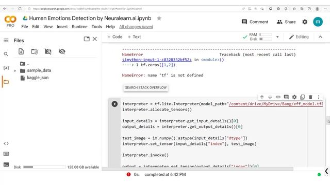Screen dimensions: 330x185
Task: Open the Editing mode selector
Action: 299,37
